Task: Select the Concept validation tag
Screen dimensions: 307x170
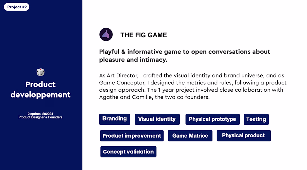Action: pos(128,152)
